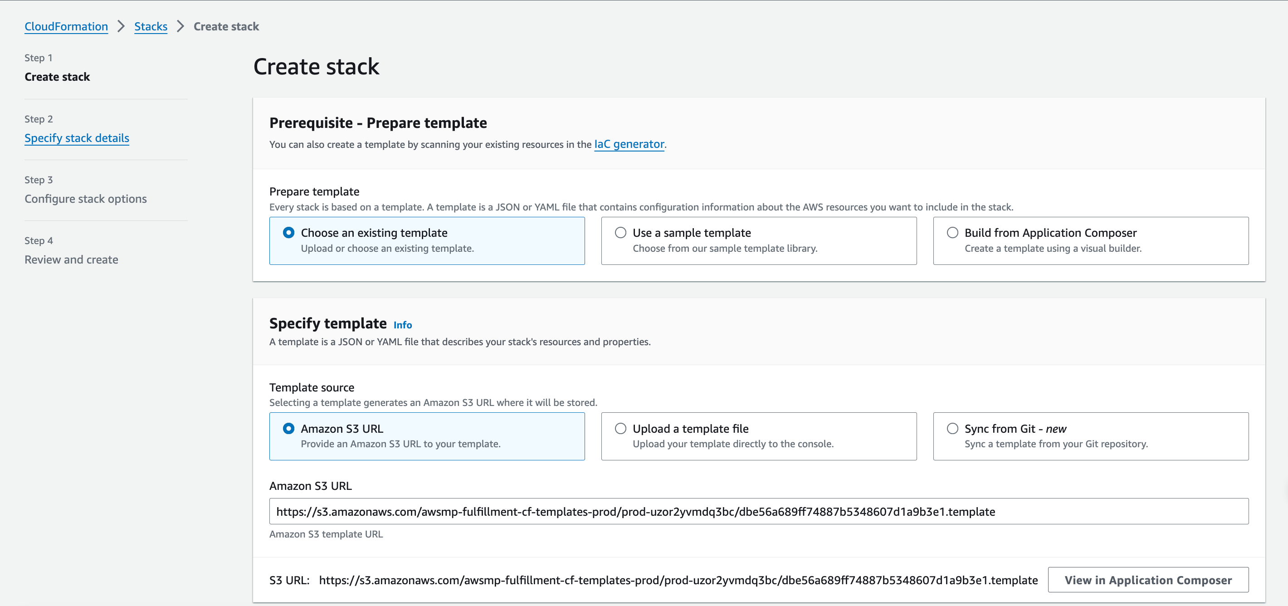Click Step 1 Create stack in sidebar
Viewport: 1288px width, 606px height.
click(x=57, y=77)
